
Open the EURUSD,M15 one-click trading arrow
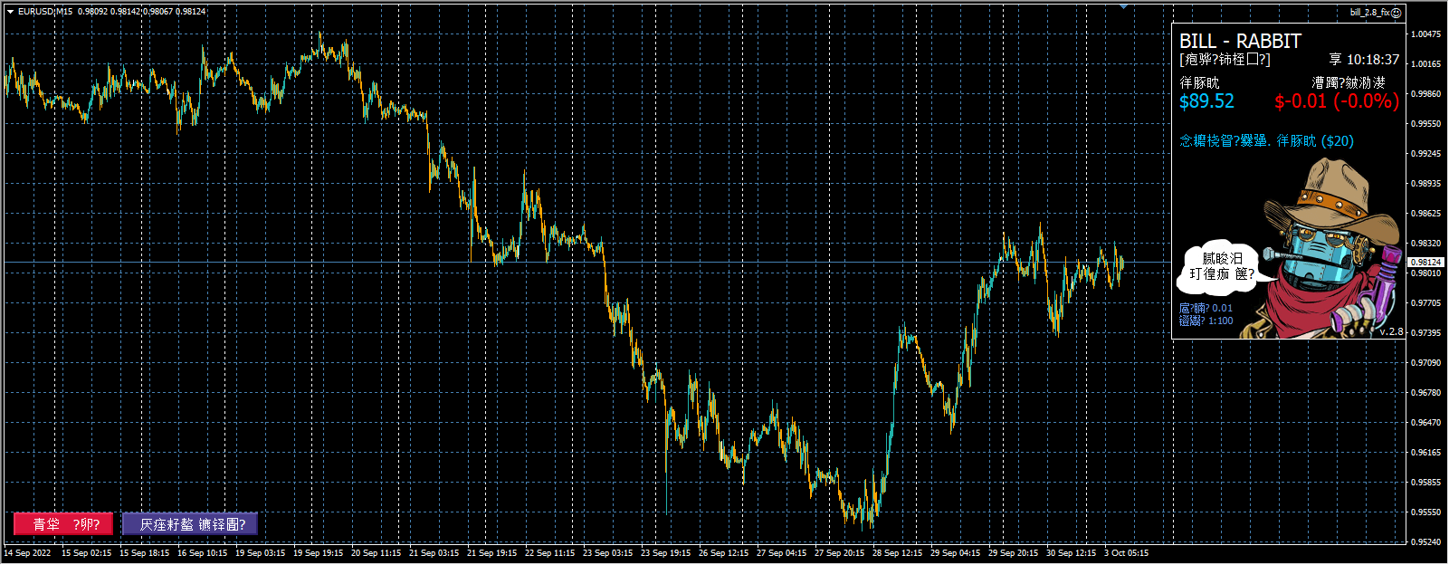pos(10,12)
